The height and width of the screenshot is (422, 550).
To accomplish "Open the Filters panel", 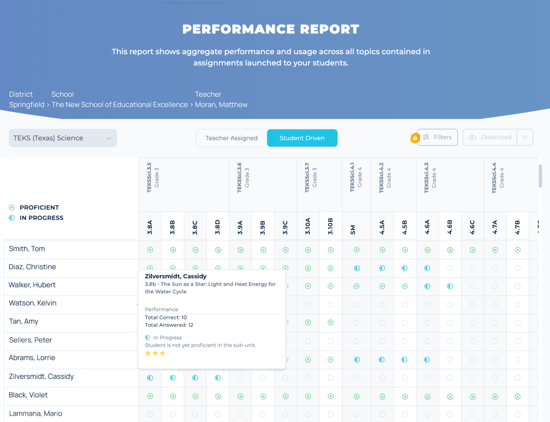I will tap(438, 137).
